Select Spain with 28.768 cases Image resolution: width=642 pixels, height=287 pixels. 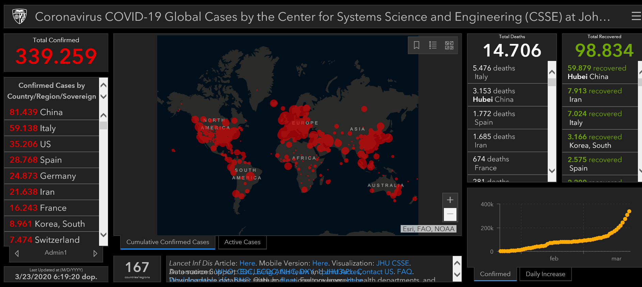[x=51, y=160]
